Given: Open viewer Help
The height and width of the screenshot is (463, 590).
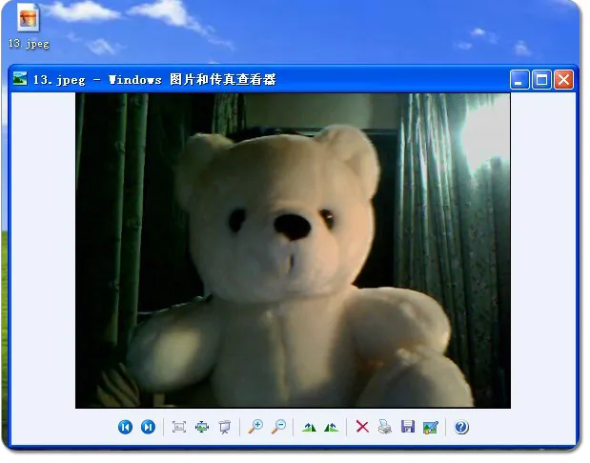Looking at the screenshot, I should coord(461,427).
